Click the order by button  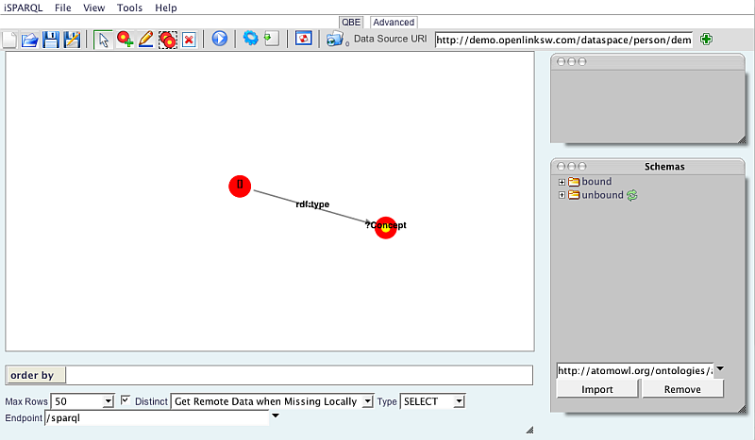(x=36, y=375)
